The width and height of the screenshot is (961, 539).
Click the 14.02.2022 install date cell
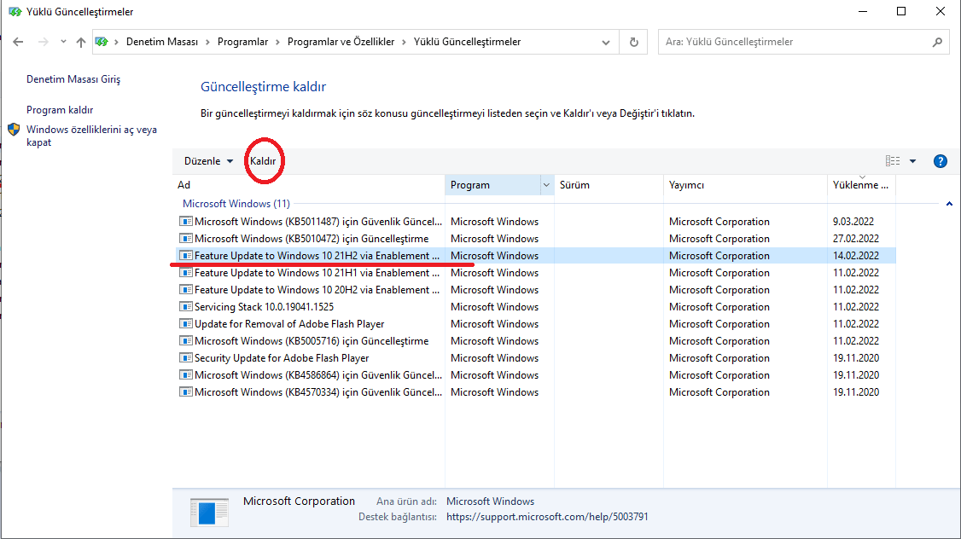tap(855, 256)
